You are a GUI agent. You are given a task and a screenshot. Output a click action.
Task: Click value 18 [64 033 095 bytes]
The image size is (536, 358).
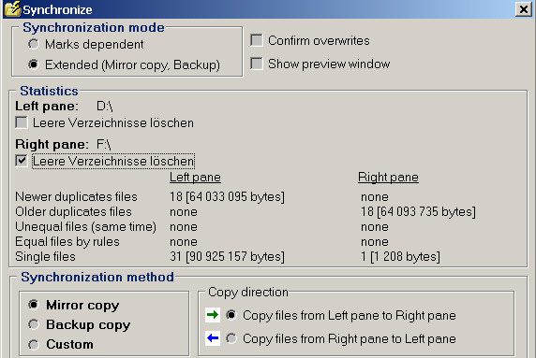(227, 196)
